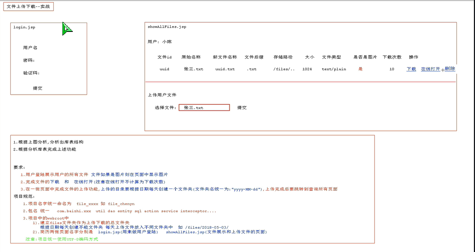Screen dimensions: 475x252
Task: Select the 验证码 label in login form
Action: (x=31, y=73)
